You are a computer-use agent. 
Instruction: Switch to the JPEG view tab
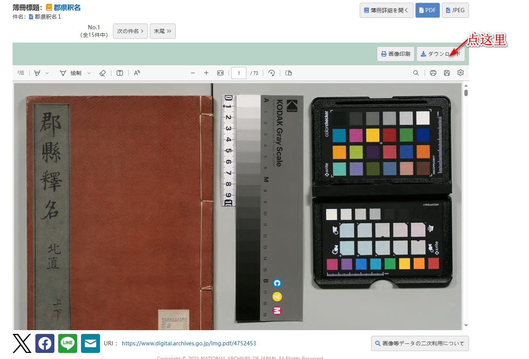tap(455, 10)
